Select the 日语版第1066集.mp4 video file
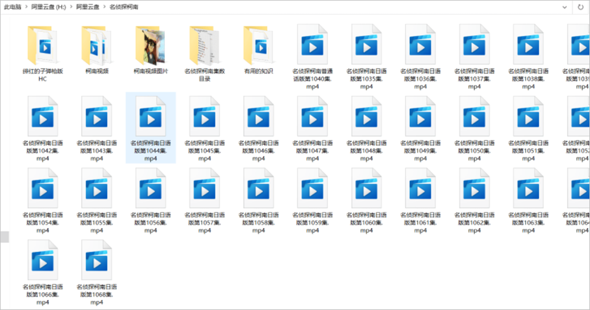 [x=42, y=273]
